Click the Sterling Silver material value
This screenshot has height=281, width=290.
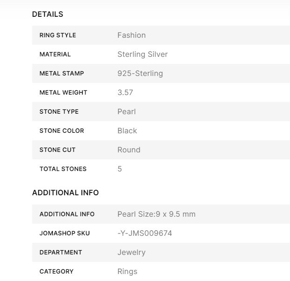click(x=142, y=55)
